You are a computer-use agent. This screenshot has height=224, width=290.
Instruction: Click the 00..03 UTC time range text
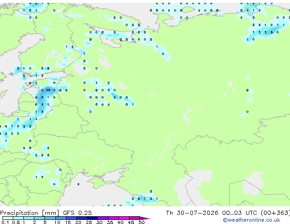(x=240, y=213)
